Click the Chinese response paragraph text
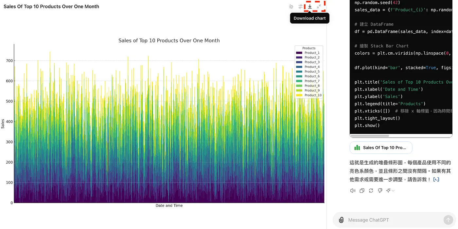Viewport: 458px width, 229px height. 400,171
